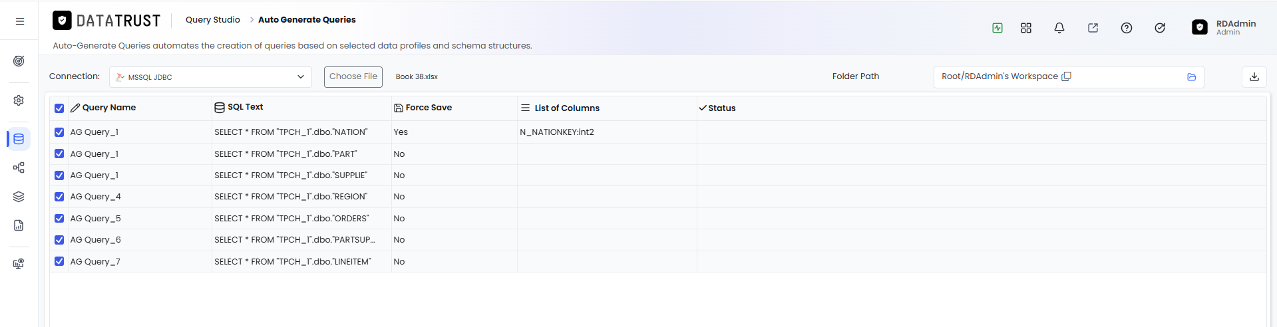Click the Connection label
Screen dimensions: 1277x327
[75, 76]
